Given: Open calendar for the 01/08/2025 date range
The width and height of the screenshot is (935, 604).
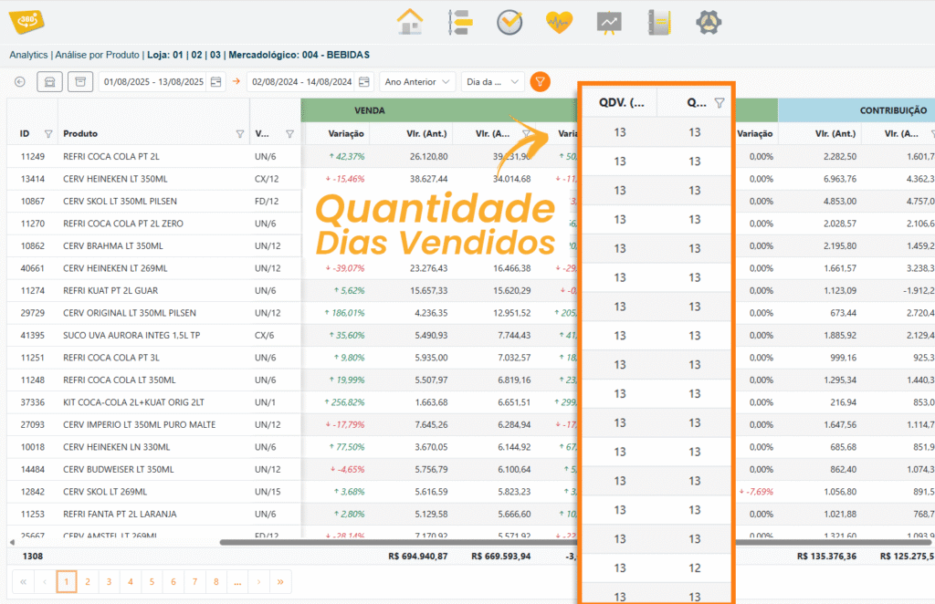Looking at the screenshot, I should coord(215,81).
